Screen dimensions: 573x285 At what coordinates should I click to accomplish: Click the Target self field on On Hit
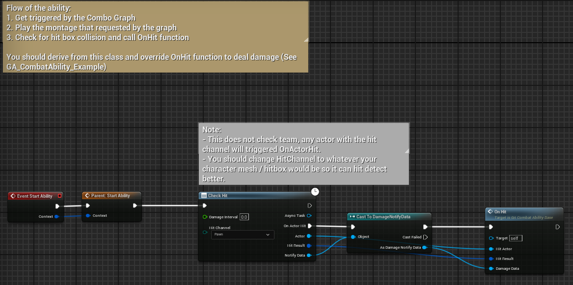coord(516,238)
